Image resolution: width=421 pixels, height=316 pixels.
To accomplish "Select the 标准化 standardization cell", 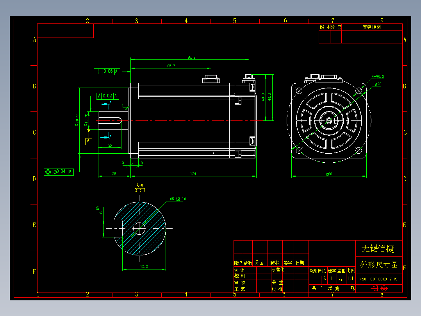I will (x=278, y=270).
